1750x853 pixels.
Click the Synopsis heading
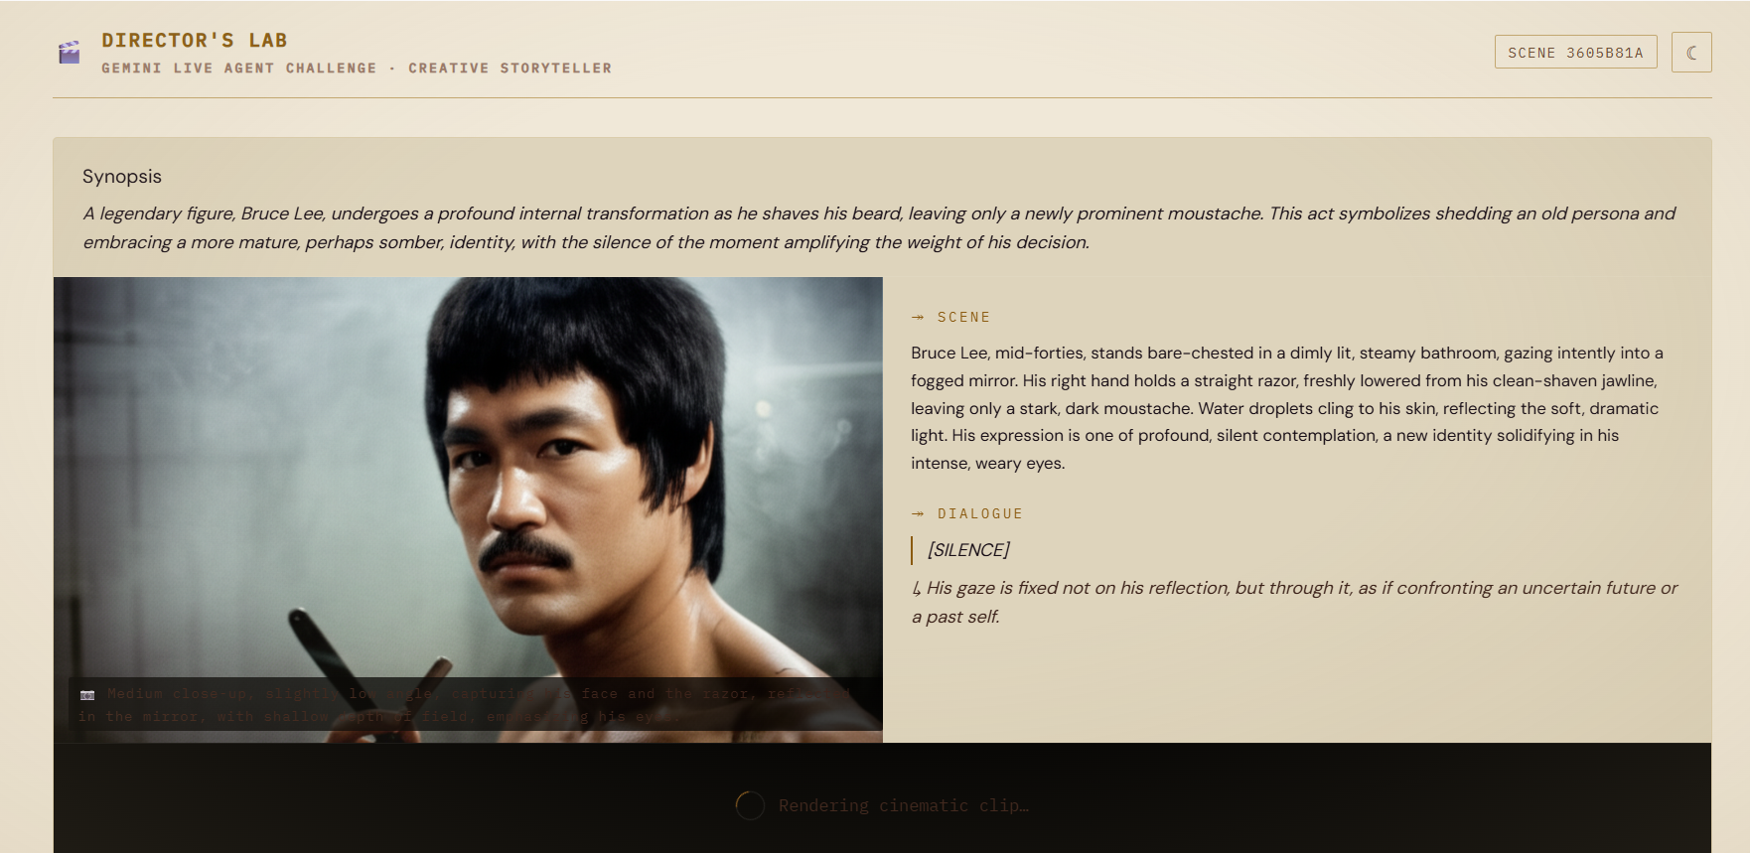pos(122,177)
